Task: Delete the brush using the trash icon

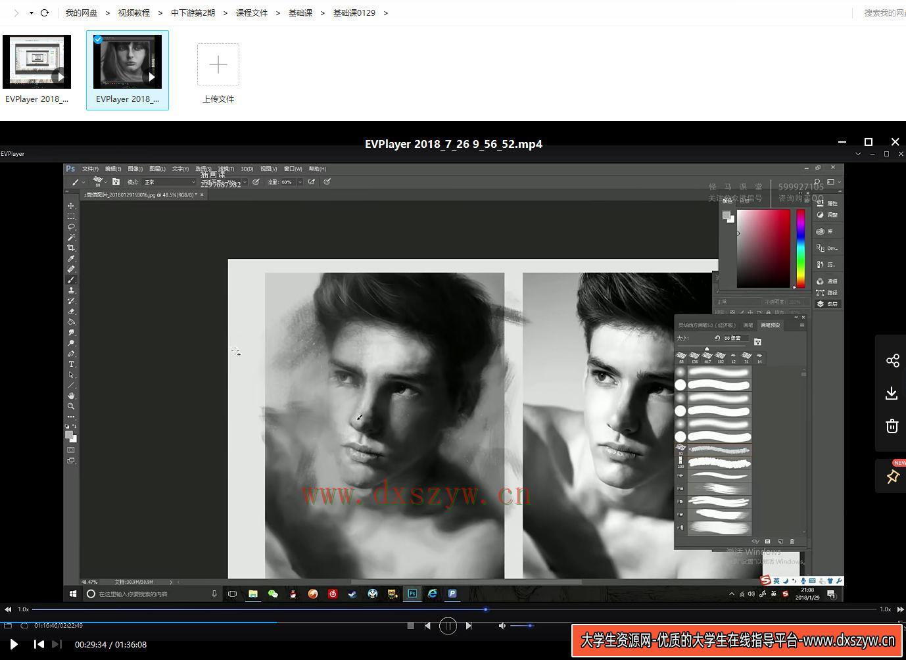Action: [792, 542]
